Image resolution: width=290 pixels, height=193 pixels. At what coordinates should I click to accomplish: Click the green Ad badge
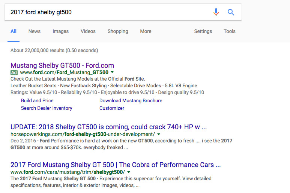coord(14,72)
